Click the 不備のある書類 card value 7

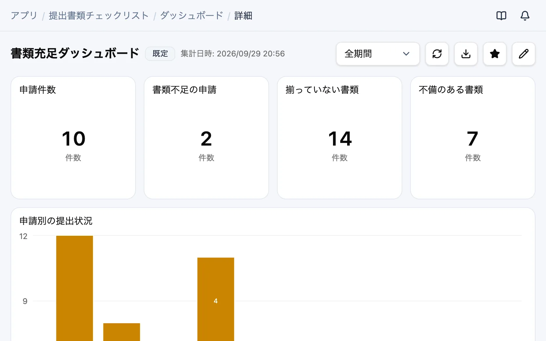coord(473,139)
